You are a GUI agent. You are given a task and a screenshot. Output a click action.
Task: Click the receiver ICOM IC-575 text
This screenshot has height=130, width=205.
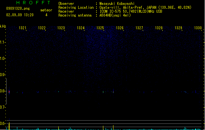[x=131, y=11]
